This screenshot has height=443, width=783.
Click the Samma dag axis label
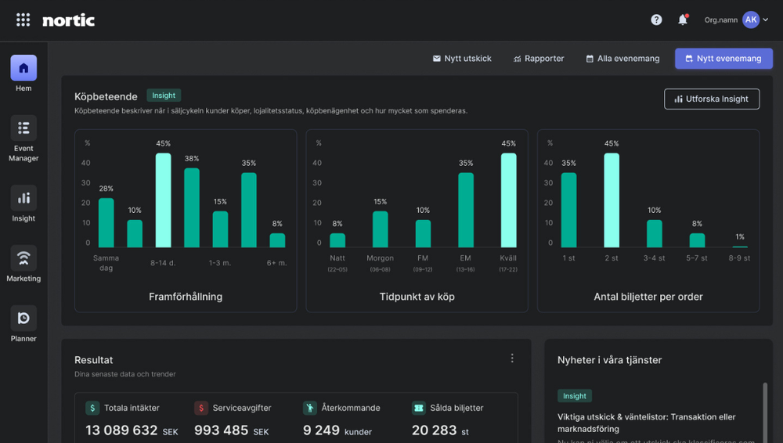106,263
